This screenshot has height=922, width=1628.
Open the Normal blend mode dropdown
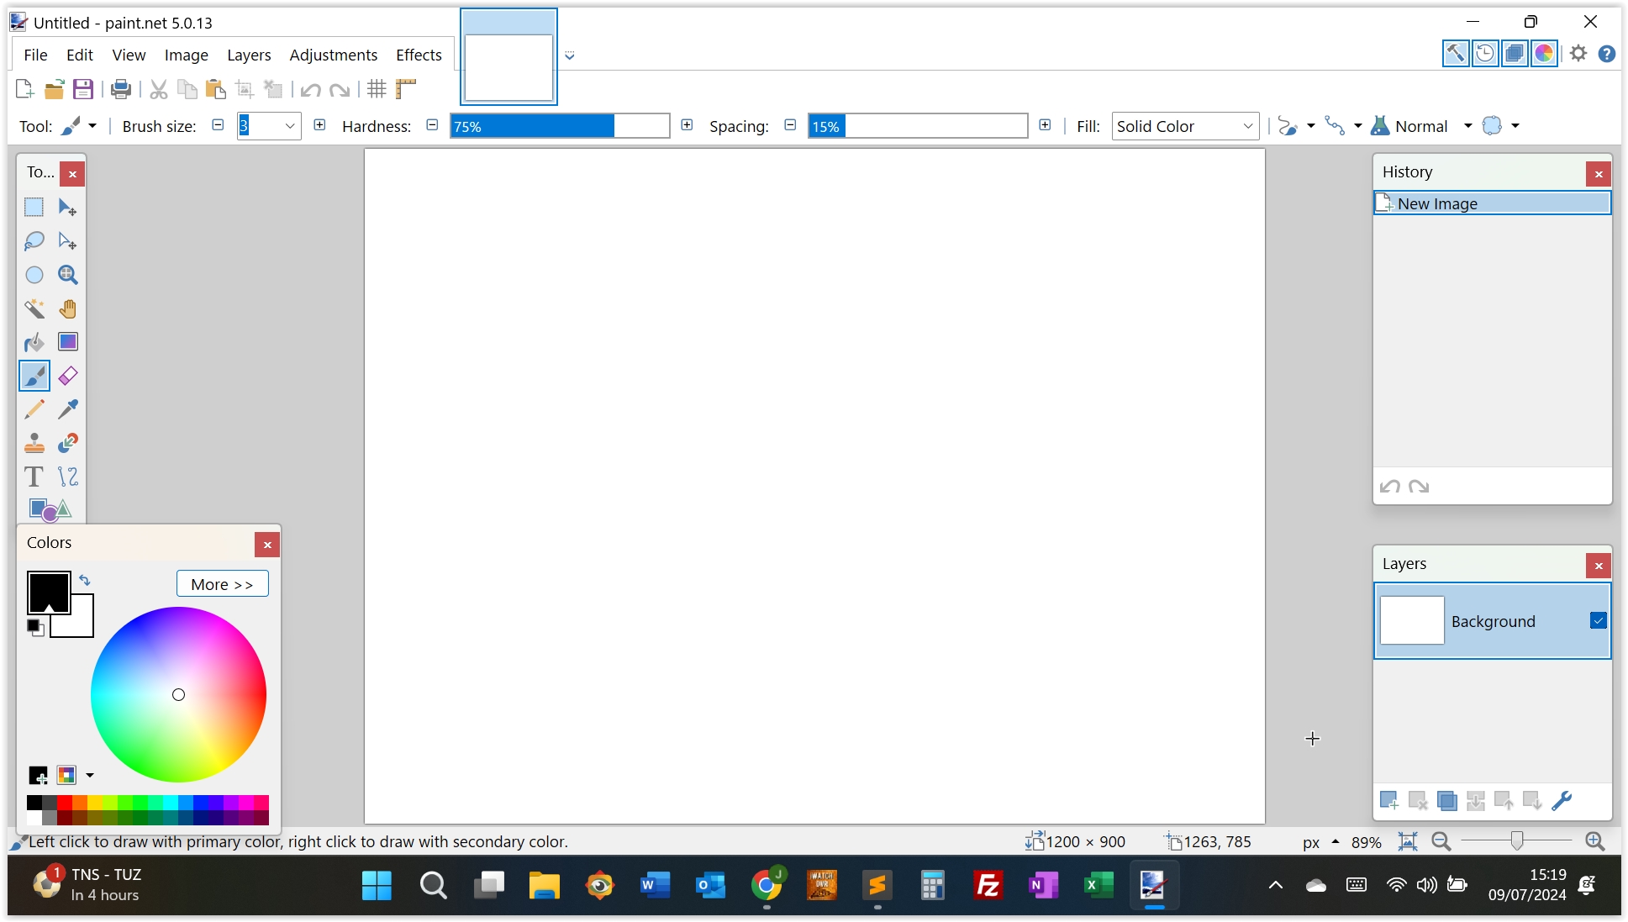point(1467,126)
